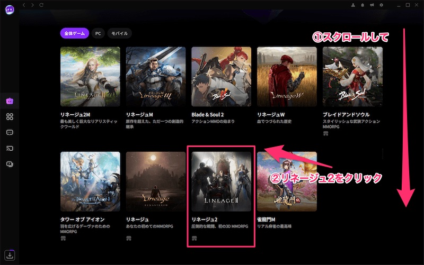Select the purple home icon in the sidebar

pyautogui.click(x=10, y=101)
